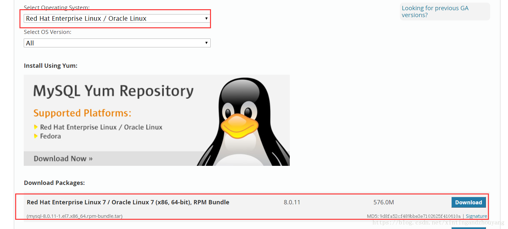This screenshot has height=229, width=508.
Task: Click 'Red Hat Enterprise Linux / Oracle Linux' banner text
Action: (101, 127)
